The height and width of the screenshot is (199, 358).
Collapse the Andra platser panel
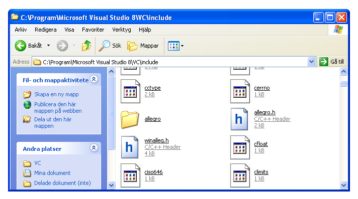coord(94,147)
